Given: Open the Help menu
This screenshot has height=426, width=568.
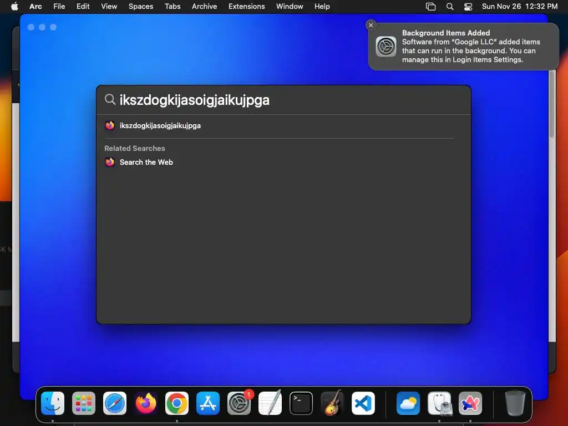Looking at the screenshot, I should [322, 6].
